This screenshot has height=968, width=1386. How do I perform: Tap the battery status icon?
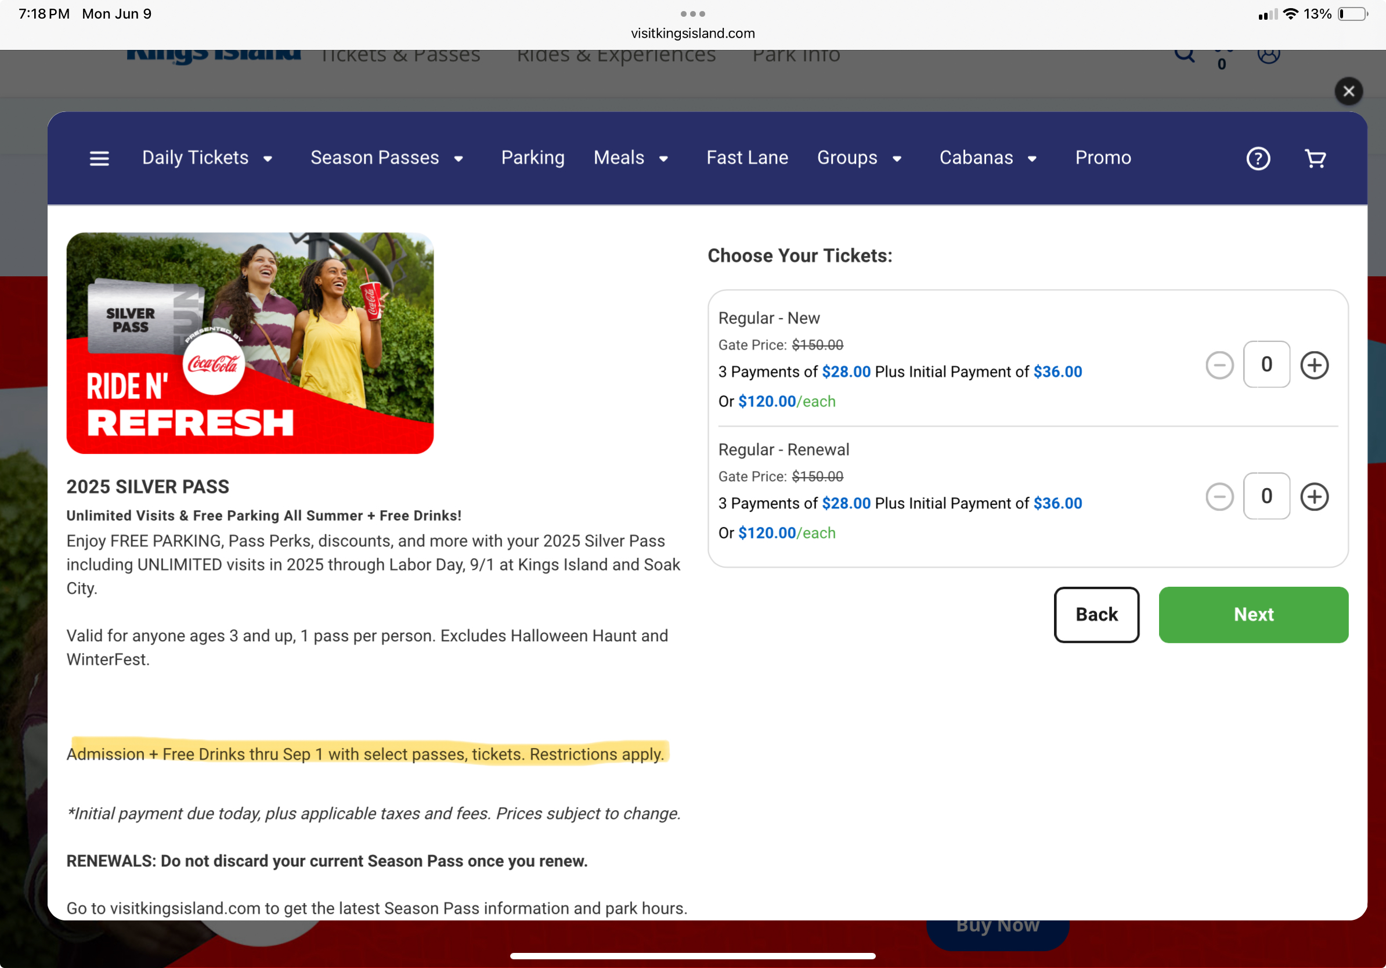coord(1353,14)
